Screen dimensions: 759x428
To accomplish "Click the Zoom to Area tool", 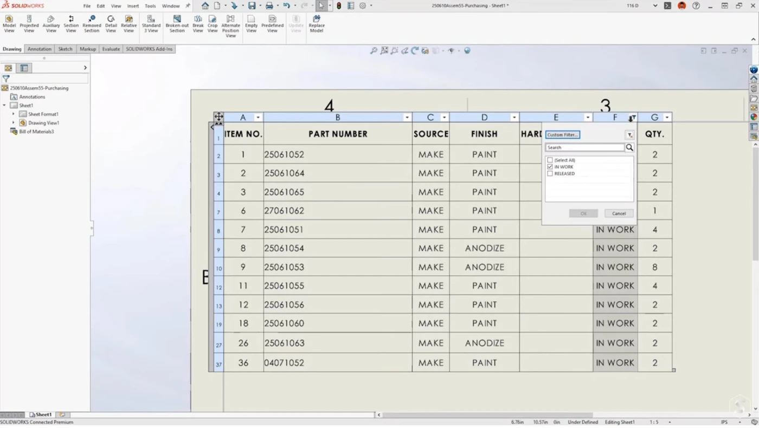I will [x=384, y=50].
